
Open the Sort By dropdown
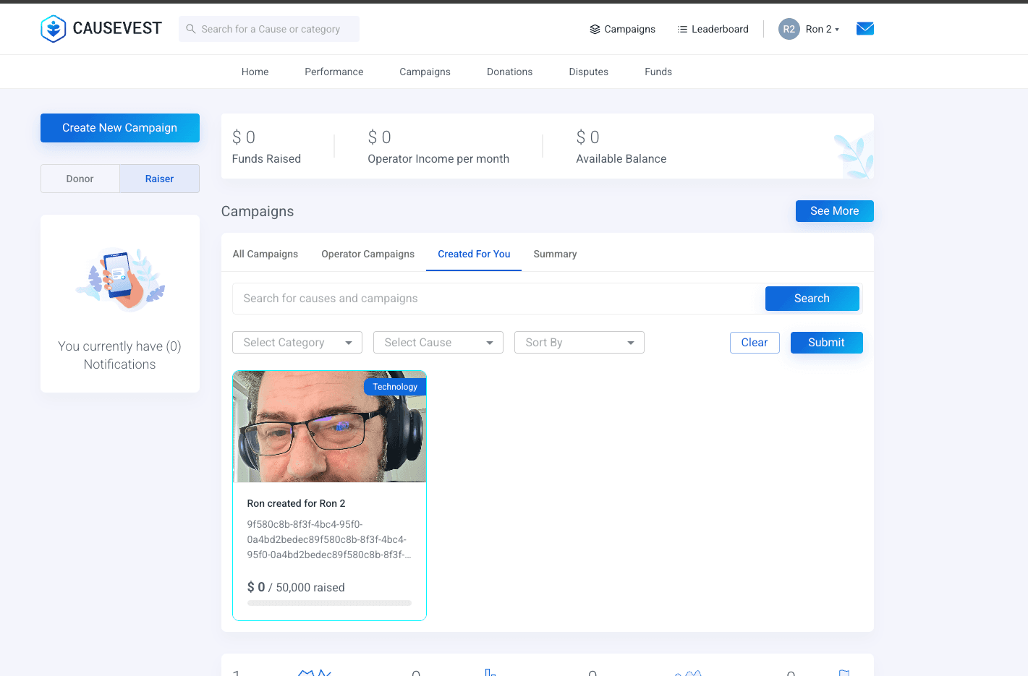point(579,343)
